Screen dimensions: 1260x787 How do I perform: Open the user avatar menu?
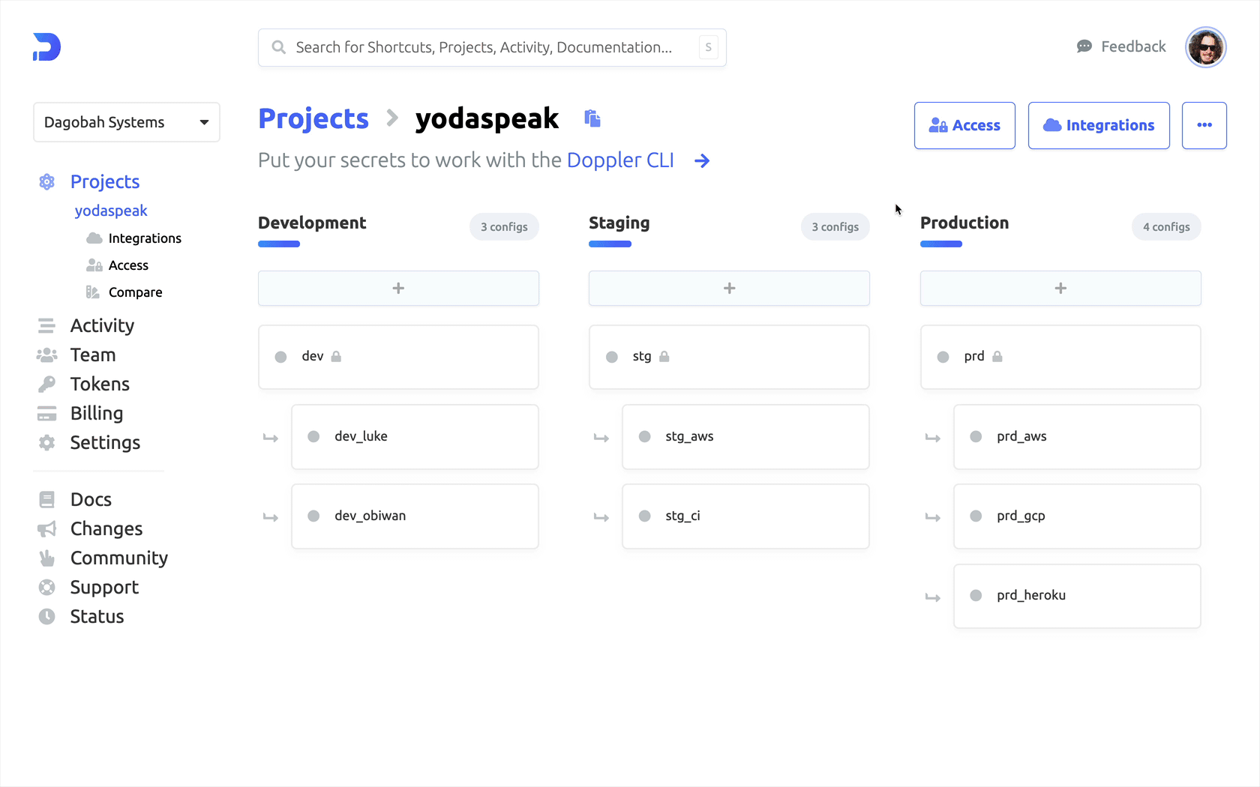click(1205, 47)
